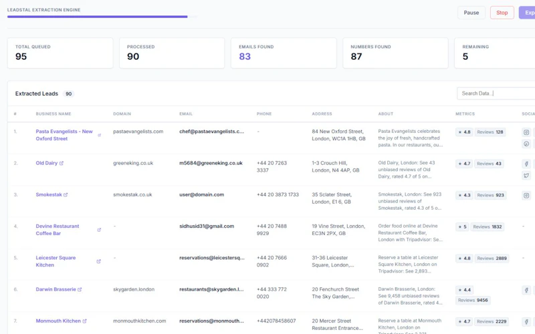
Task: Click the Business Name column header
Action: pyautogui.click(x=53, y=114)
